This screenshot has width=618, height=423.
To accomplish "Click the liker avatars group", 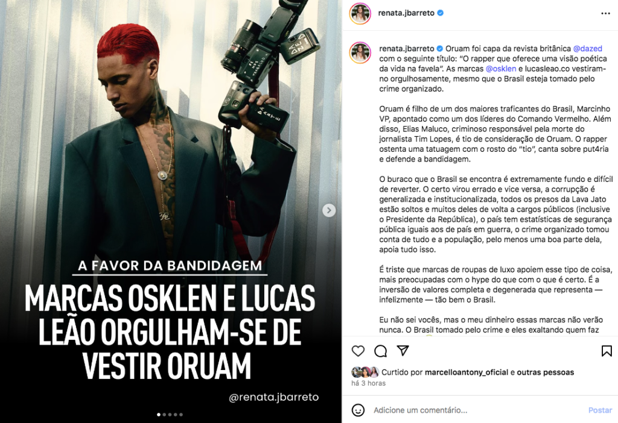I will (365, 372).
